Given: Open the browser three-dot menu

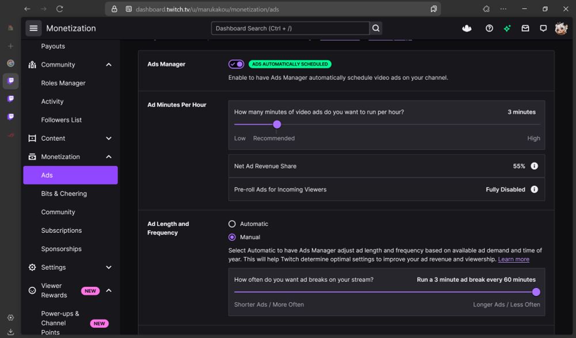Looking at the screenshot, I should pos(503,9).
